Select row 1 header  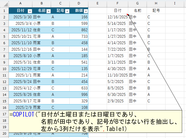pyautogui.click(x=4, y=11)
